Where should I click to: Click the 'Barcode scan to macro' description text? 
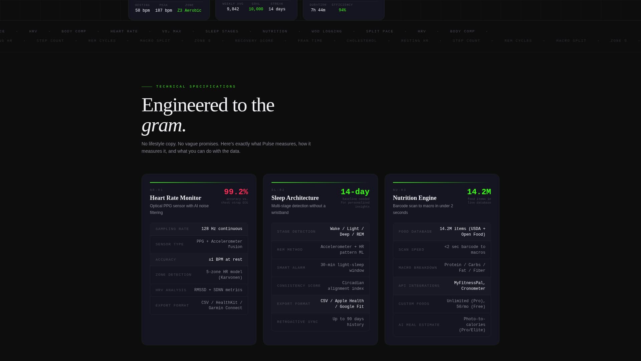(x=423, y=209)
